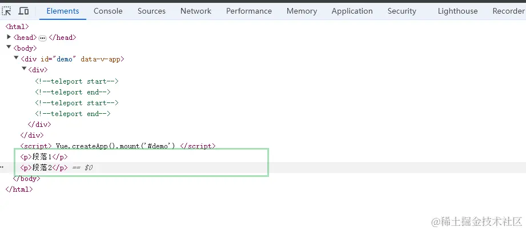Open the Sources tab
This screenshot has height=231, width=526.
click(x=151, y=11)
